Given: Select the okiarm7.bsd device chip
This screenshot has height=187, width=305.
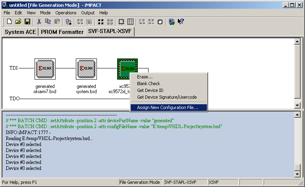Looking at the screenshot, I should coord(45,69).
